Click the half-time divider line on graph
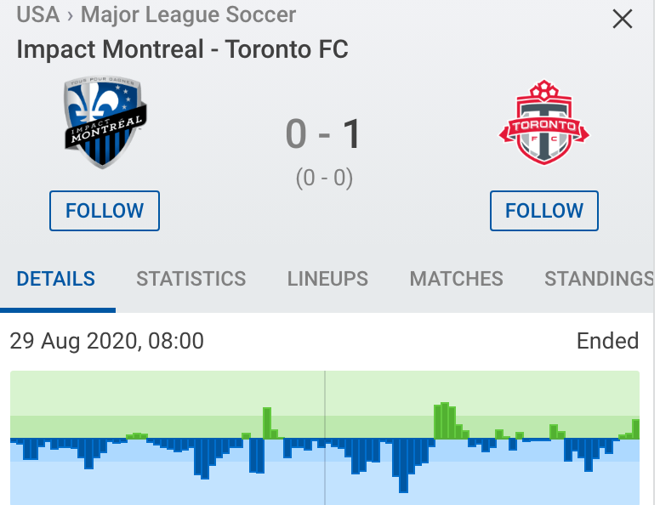The image size is (660, 505). coord(325,438)
